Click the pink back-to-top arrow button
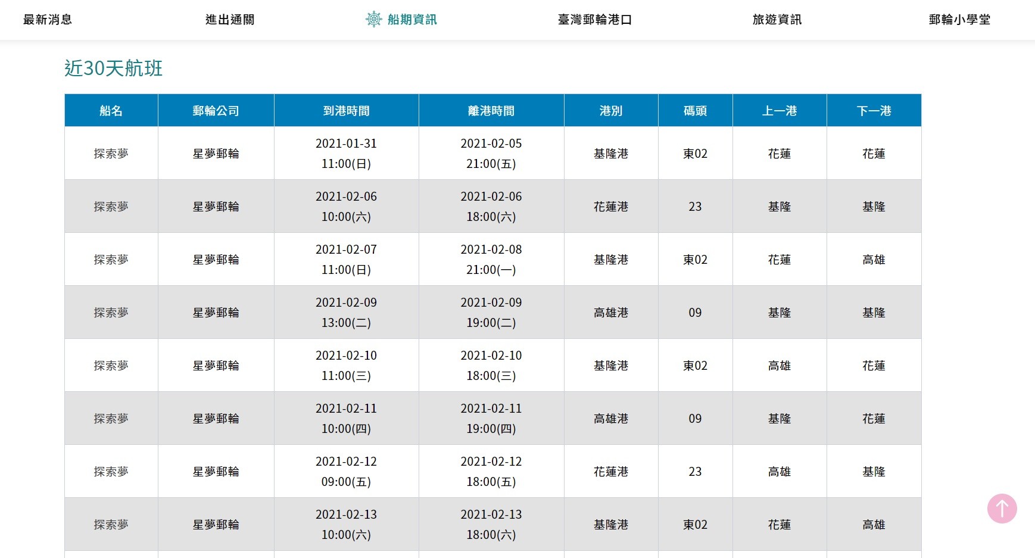This screenshot has width=1035, height=558. (1002, 509)
